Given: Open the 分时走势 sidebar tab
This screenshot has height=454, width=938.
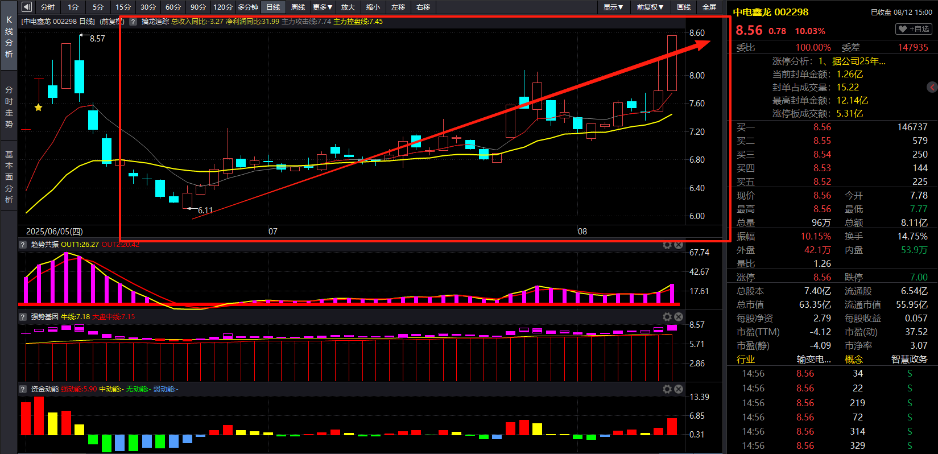Looking at the screenshot, I should pos(9,107).
